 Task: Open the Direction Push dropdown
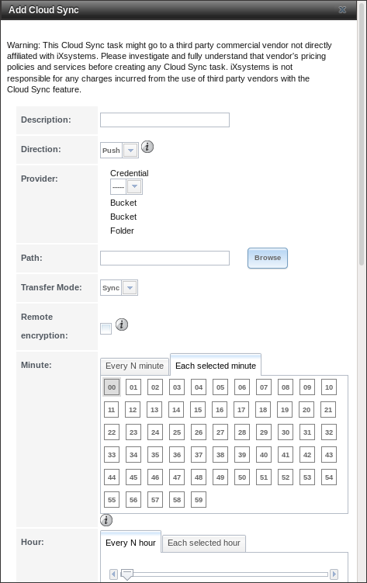(x=119, y=150)
